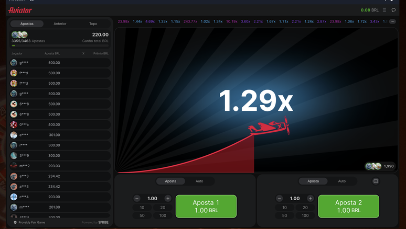The image size is (406, 229).
Task: Click the avatars above 3355/3463 Apostas
Action: click(20, 35)
